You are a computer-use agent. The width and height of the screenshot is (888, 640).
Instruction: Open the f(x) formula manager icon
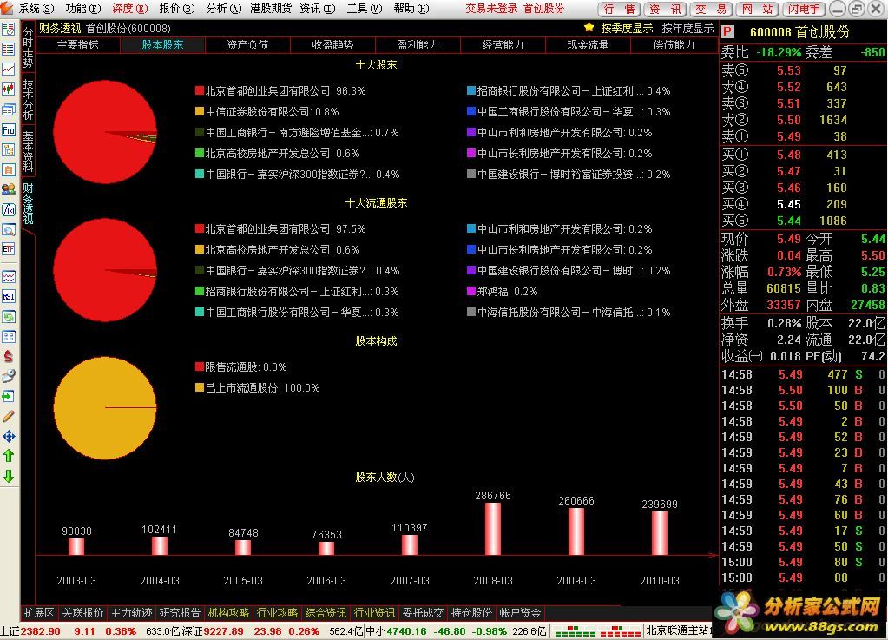click(9, 209)
